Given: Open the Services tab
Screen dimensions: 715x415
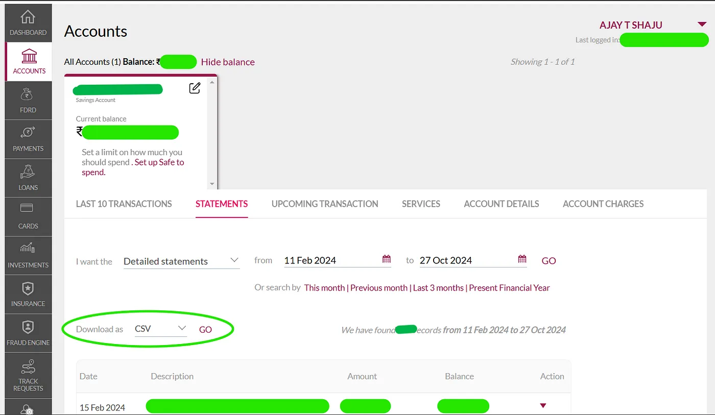Looking at the screenshot, I should [x=421, y=204].
